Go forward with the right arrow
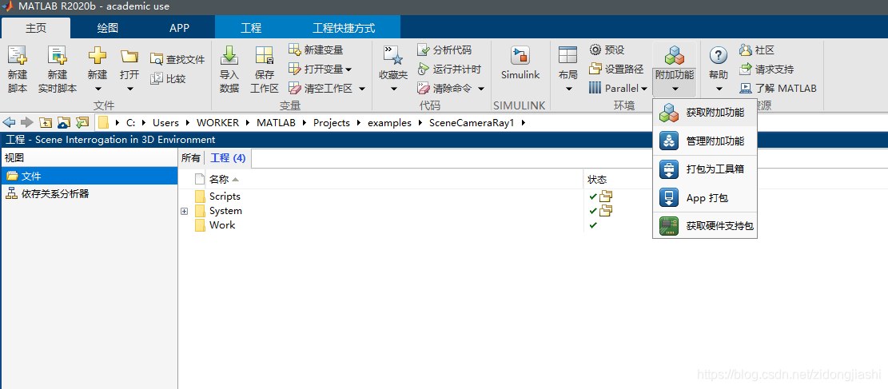This screenshot has height=389, width=888. pyautogui.click(x=26, y=122)
